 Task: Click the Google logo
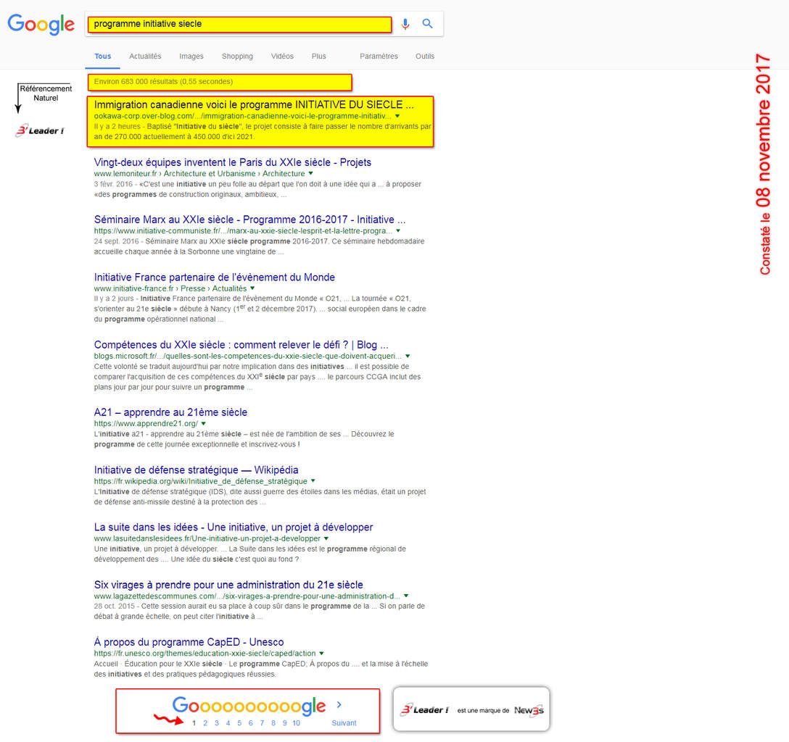coord(41,24)
